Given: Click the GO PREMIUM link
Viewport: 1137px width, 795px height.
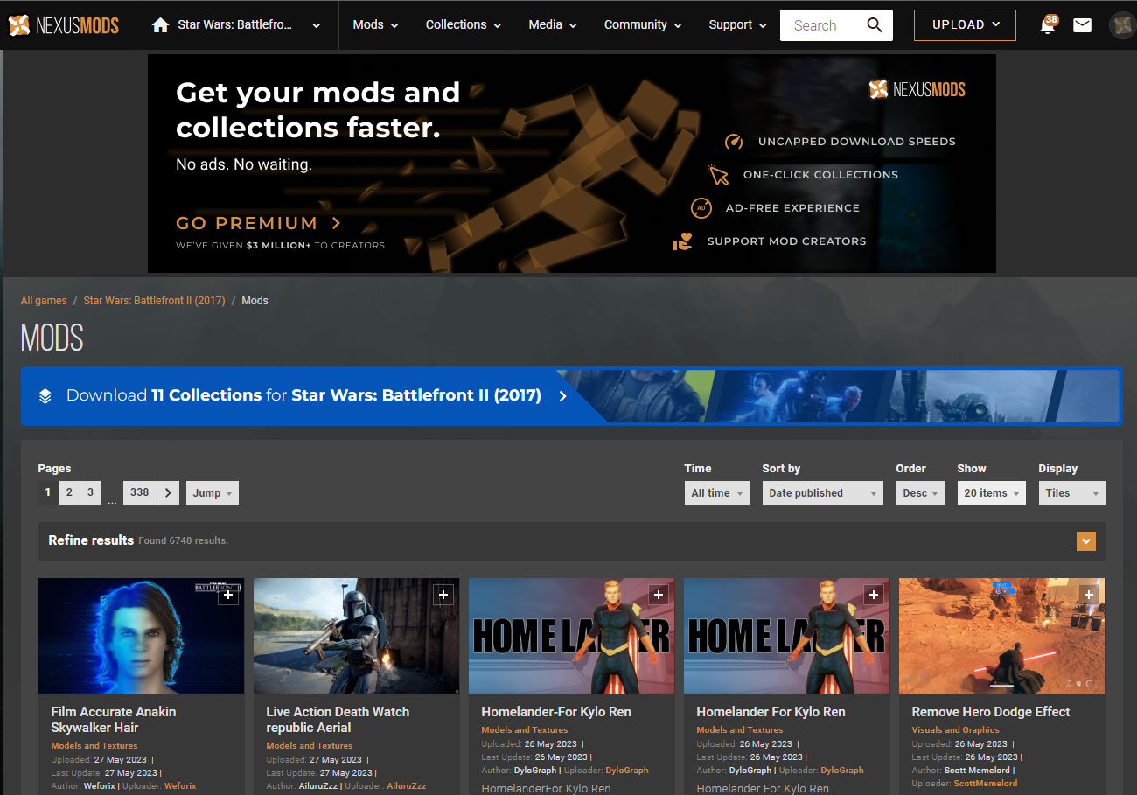Looking at the screenshot, I should point(259,223).
